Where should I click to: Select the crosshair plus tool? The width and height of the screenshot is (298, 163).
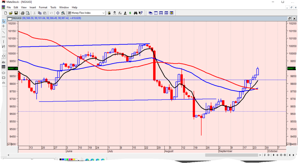[x=4, y=26]
